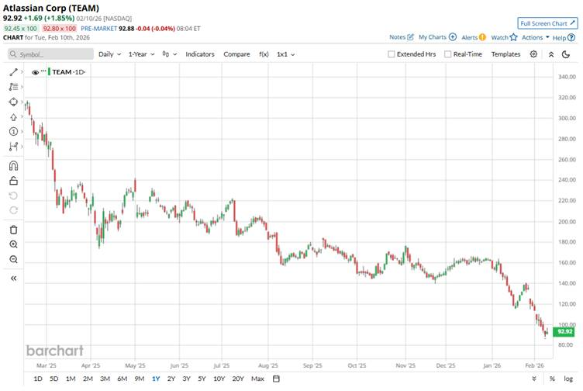Screen dimensions: 583x391
Task: Open the Full Screen Chart
Action: coord(547,23)
